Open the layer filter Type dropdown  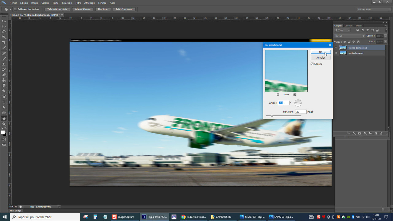[342, 30]
